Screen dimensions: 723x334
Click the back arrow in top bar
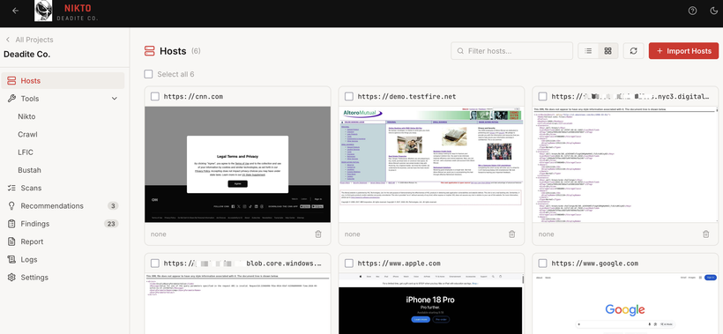pyautogui.click(x=16, y=11)
